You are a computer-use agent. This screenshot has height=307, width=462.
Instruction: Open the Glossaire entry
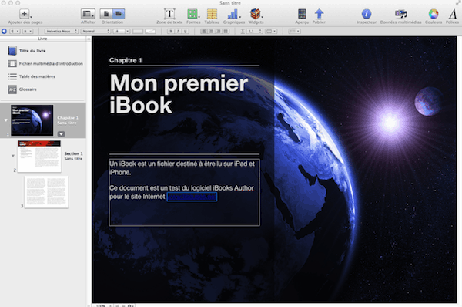tap(28, 89)
